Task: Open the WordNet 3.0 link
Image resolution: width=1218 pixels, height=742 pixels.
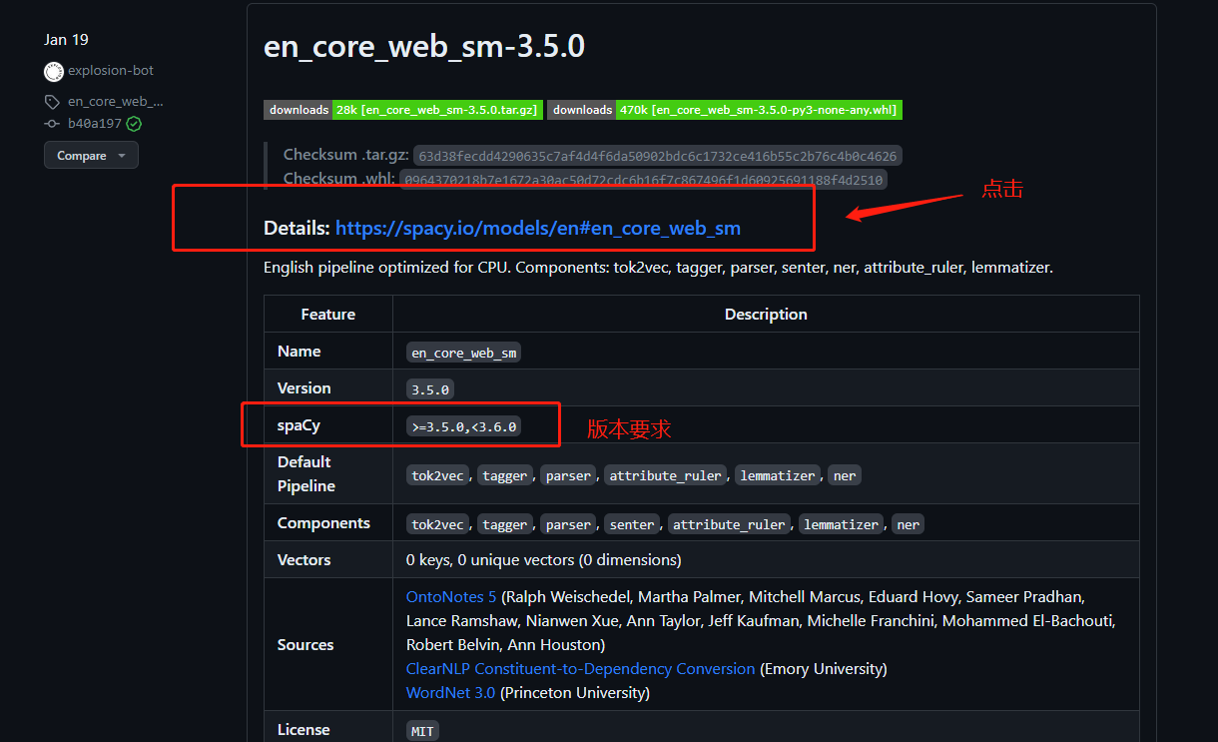Action: [450, 692]
